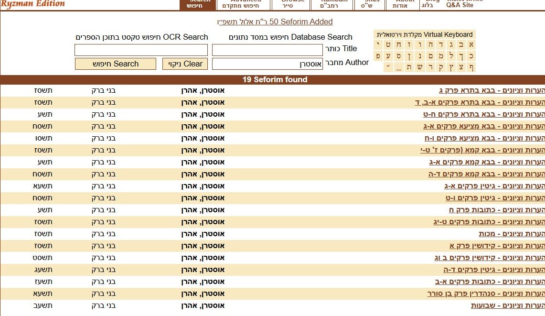Screen dimensions: 545x316
Task: Switch to the Browse סייר tab
Action: (290, 5)
